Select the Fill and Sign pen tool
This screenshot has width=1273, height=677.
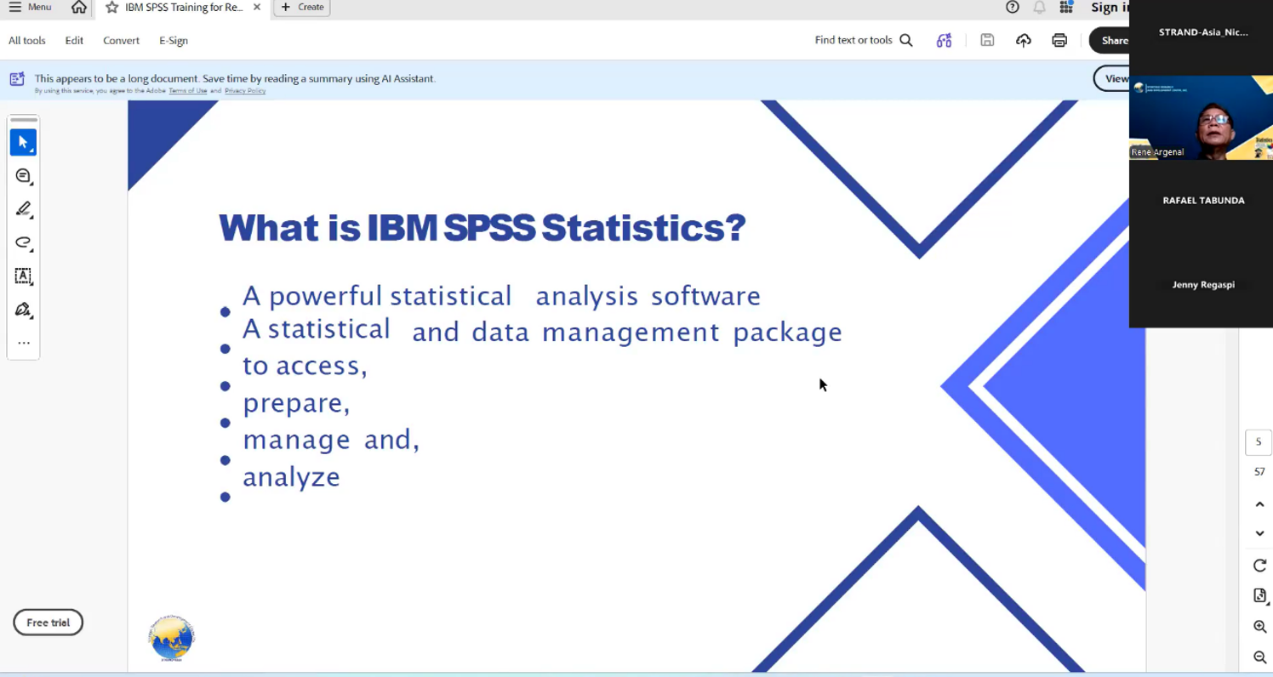[x=23, y=310]
